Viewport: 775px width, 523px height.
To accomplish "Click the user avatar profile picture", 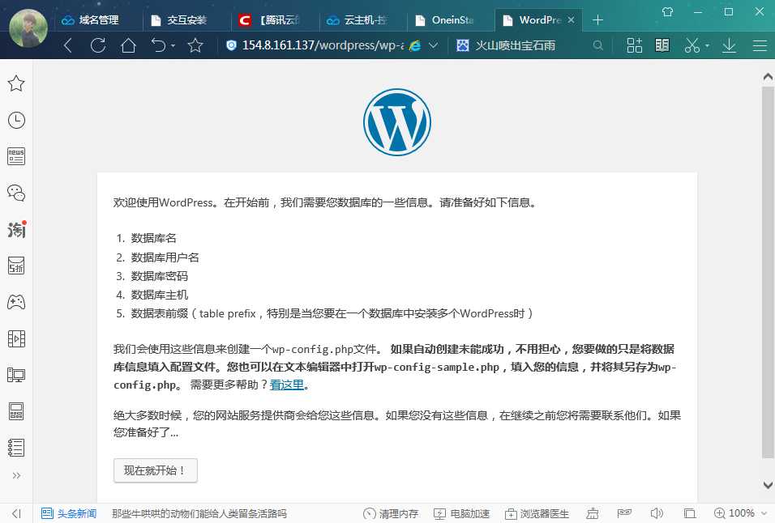I will (x=28, y=28).
